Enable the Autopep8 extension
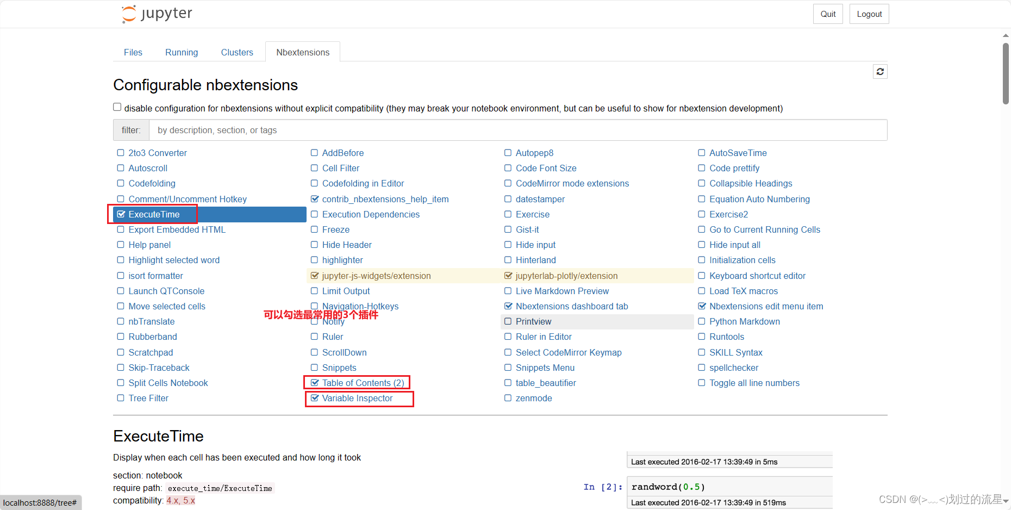 click(508, 153)
